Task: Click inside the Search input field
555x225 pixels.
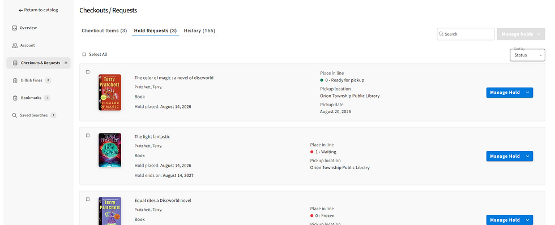Action: [x=466, y=34]
